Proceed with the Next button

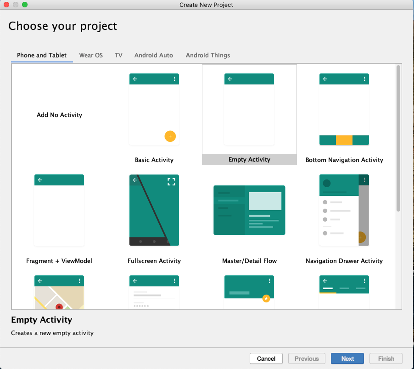pyautogui.click(x=347, y=358)
